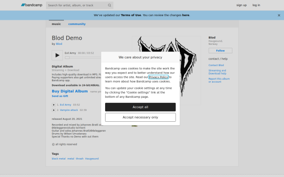Click the Bandcamp logo
Screen dimensions: 284x177
click(32, 5)
